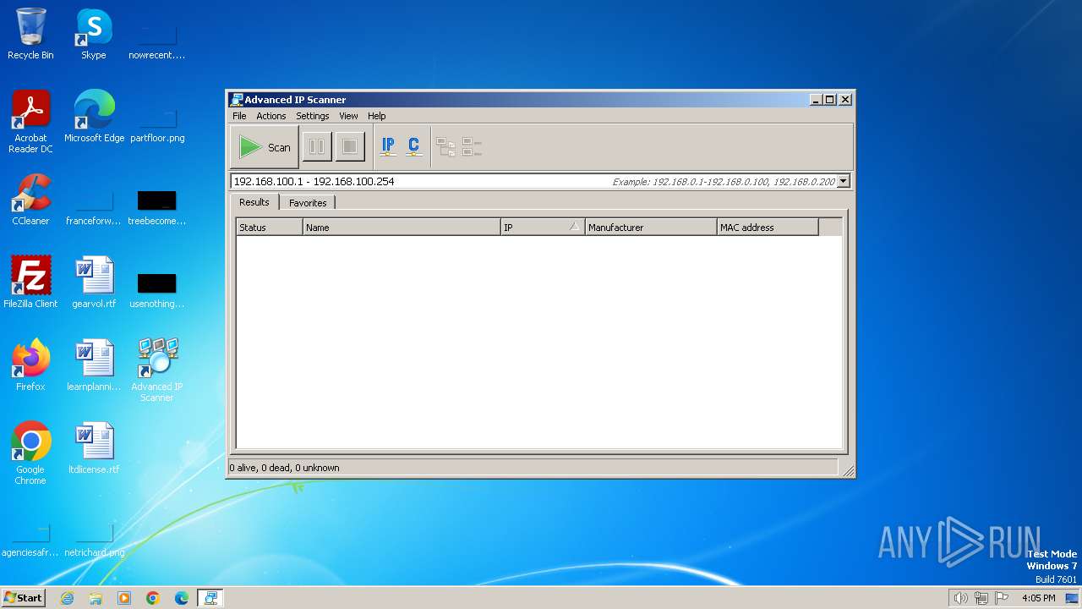Sort results by Manufacturer column
This screenshot has width=1082, height=609.
click(651, 227)
